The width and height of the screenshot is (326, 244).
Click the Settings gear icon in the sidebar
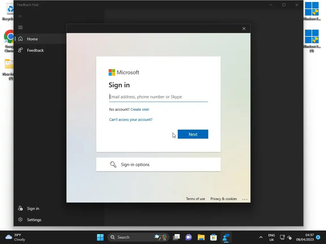pyautogui.click(x=20, y=219)
